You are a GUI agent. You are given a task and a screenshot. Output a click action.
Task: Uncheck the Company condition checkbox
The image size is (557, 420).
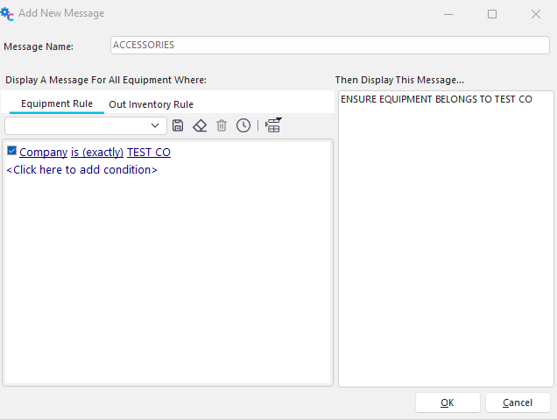pyautogui.click(x=12, y=151)
